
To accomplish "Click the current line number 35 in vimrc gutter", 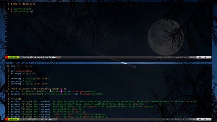I will [x=7, y=91].
